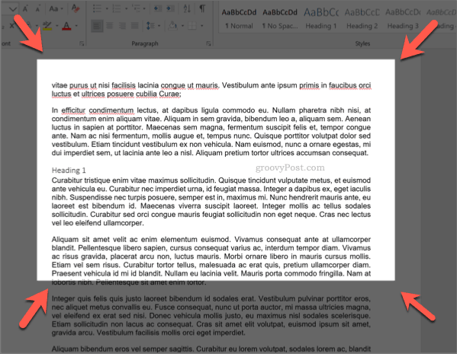
Task: Click the Decrease Indent icon
Action: pos(158,8)
